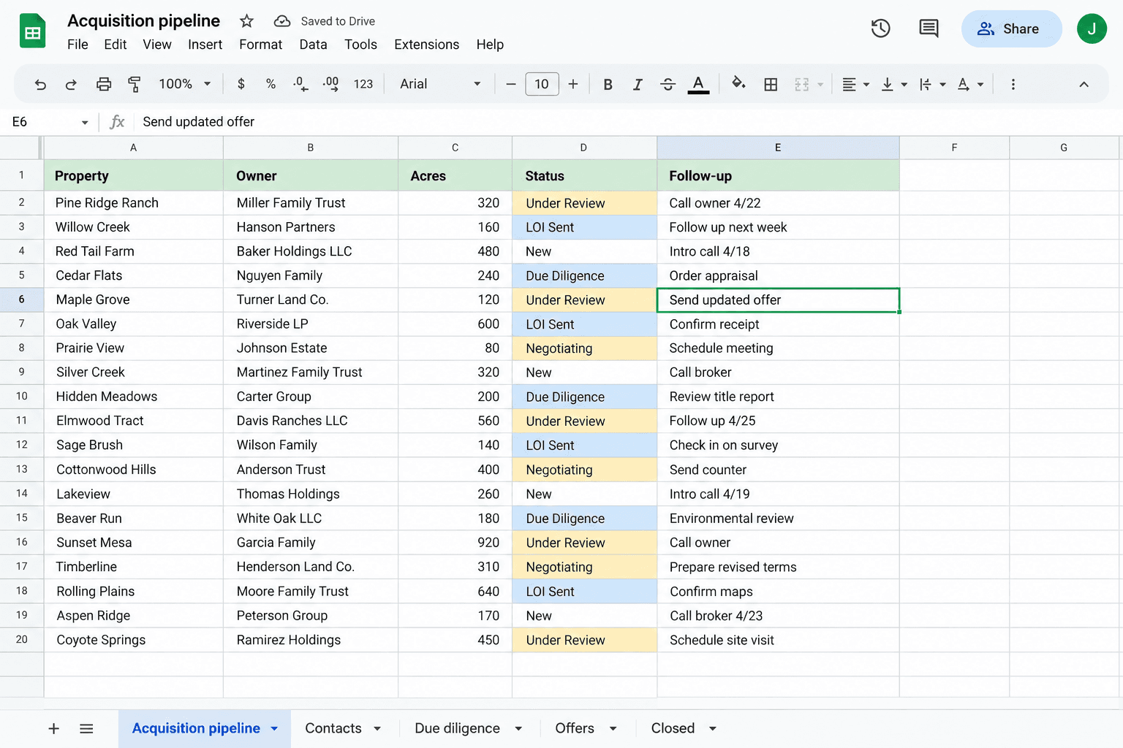This screenshot has width=1123, height=748.
Task: Select column C header
Action: (x=455, y=148)
